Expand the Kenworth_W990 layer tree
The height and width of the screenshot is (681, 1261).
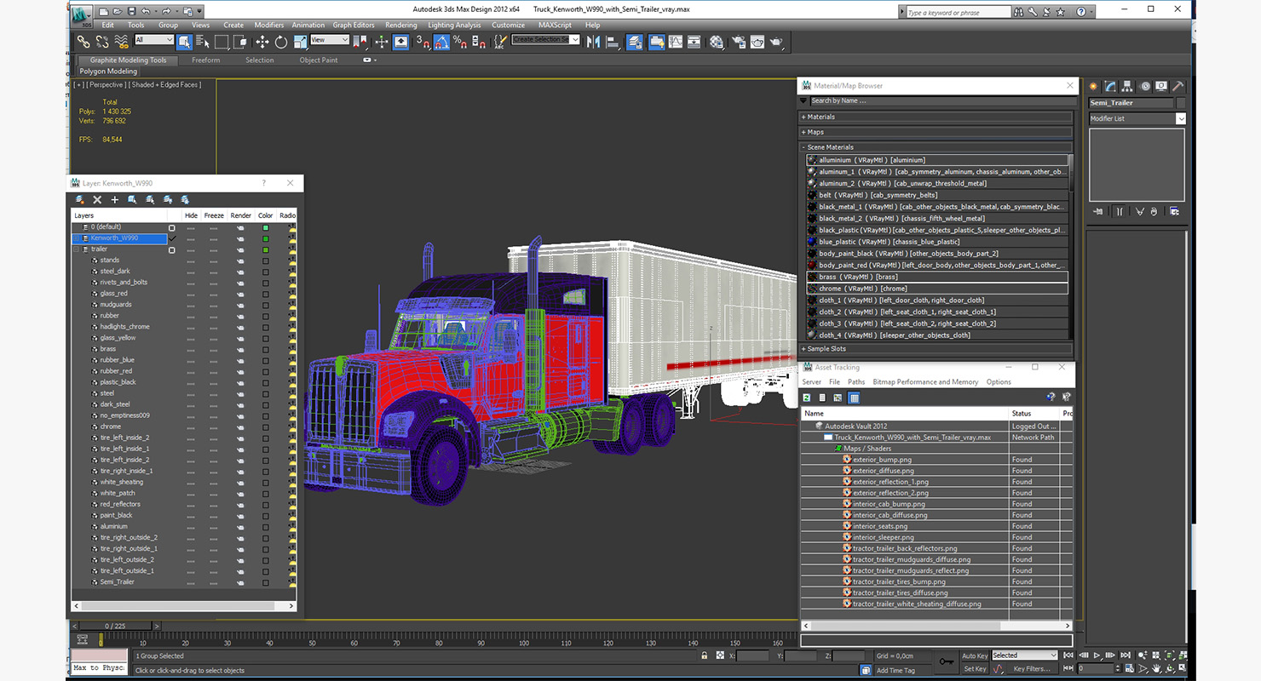(78, 238)
